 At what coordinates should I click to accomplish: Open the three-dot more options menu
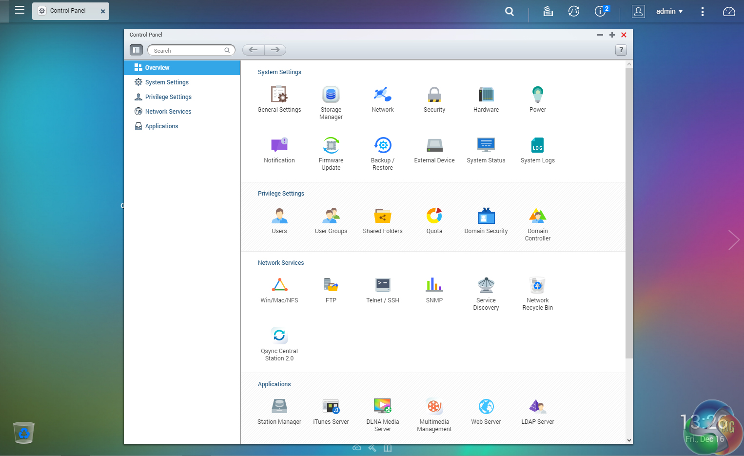[x=702, y=12]
